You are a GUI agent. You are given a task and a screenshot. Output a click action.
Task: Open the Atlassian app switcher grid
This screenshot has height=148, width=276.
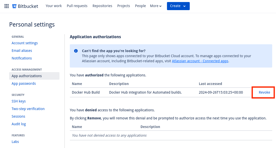[6, 6]
